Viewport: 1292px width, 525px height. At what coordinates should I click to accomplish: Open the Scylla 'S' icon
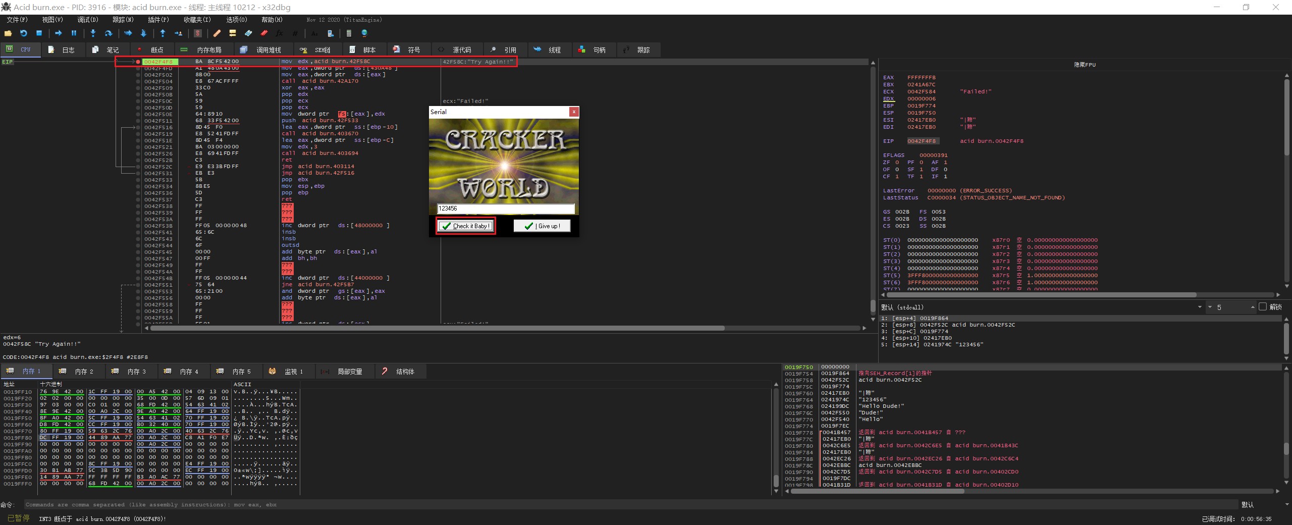point(198,33)
